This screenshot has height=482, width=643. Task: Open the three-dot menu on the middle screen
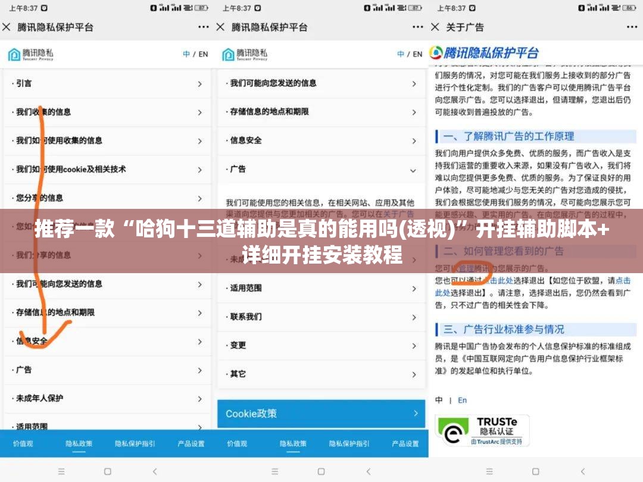point(417,27)
